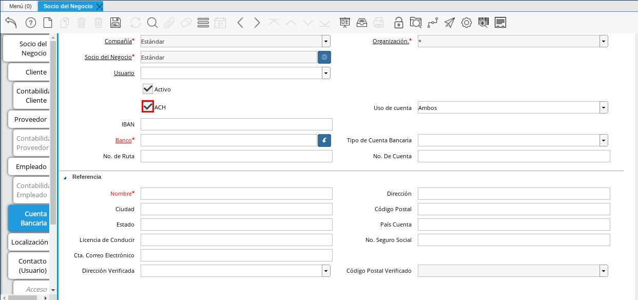Uncheck the Activo checkbox
The image size is (638, 300).
click(x=148, y=89)
